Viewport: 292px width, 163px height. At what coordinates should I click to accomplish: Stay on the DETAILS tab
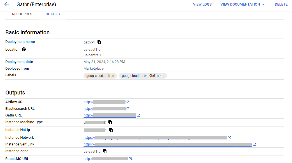point(53,14)
